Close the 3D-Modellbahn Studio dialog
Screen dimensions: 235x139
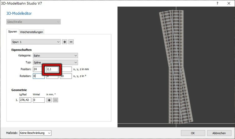229,3
